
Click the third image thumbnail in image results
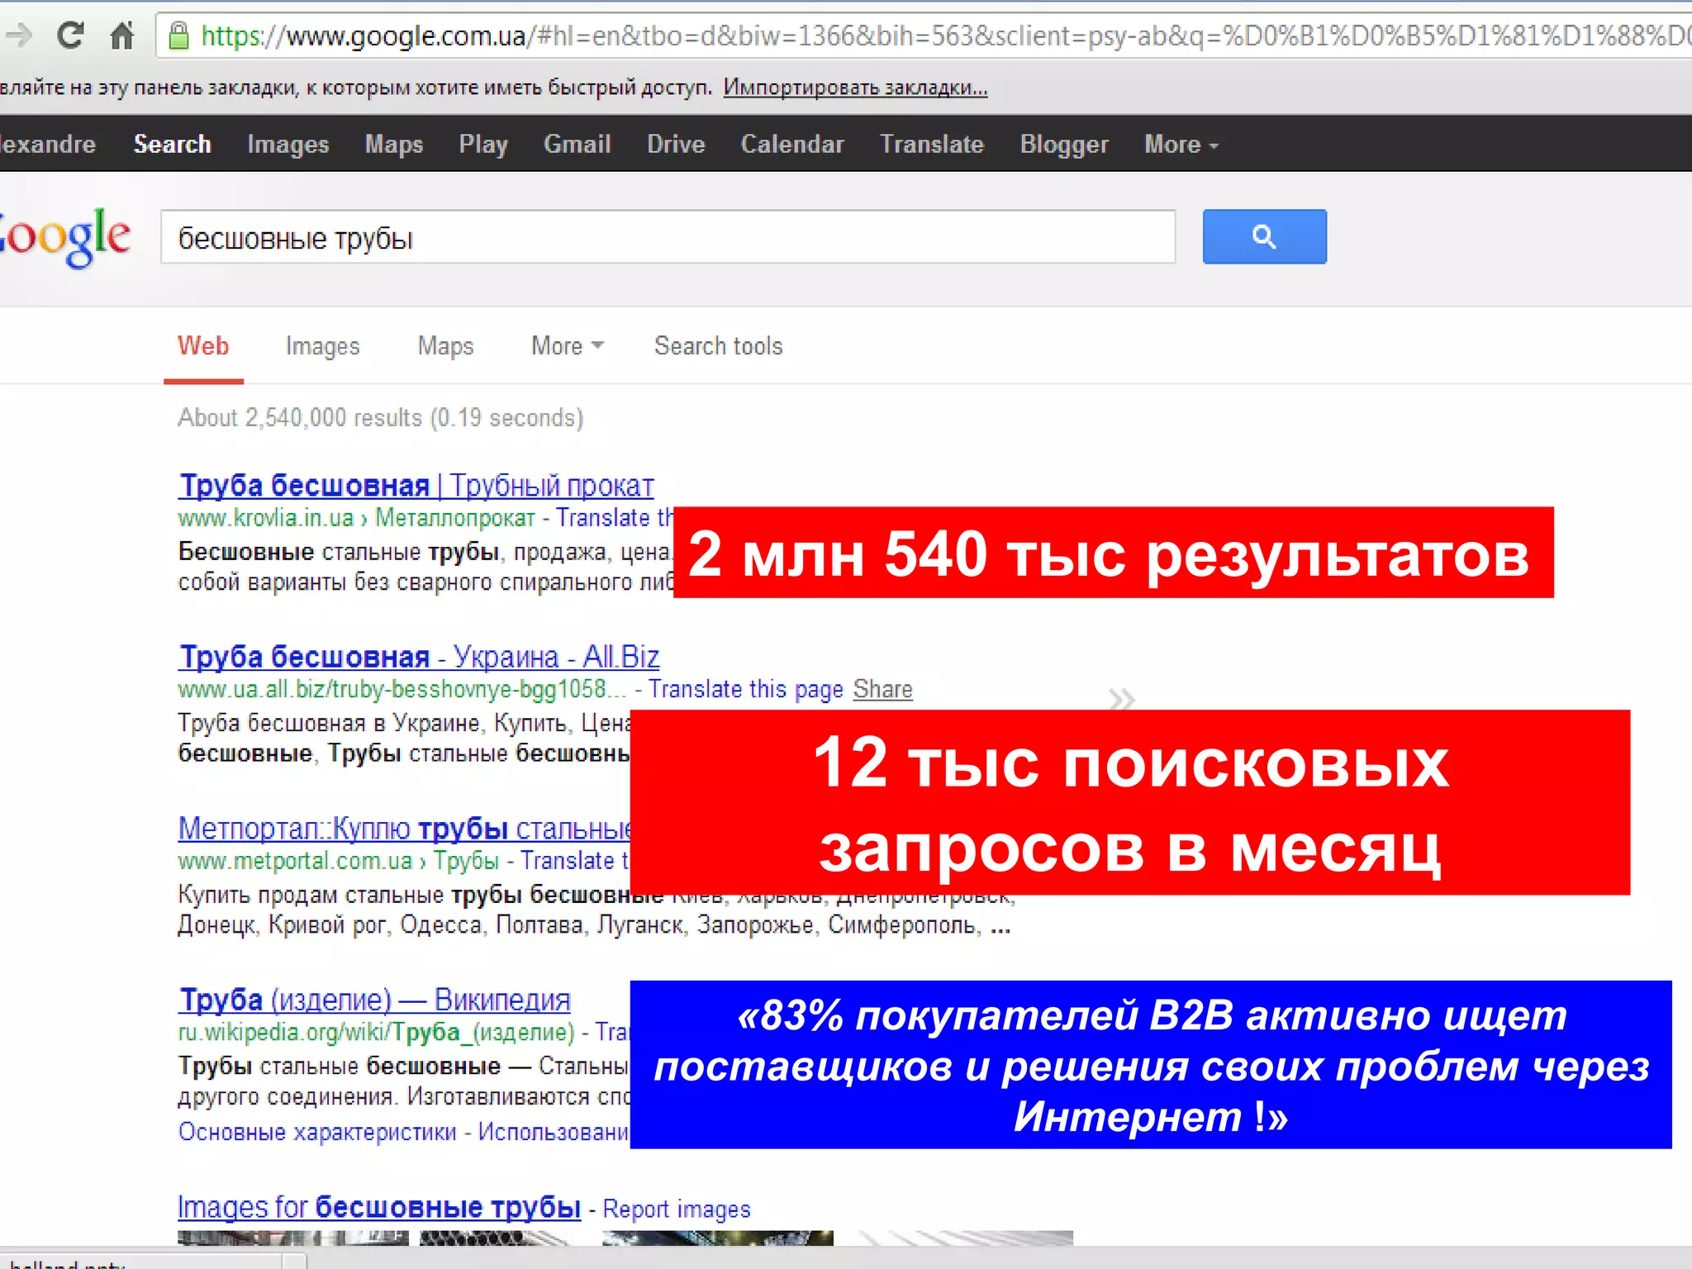(x=718, y=1238)
